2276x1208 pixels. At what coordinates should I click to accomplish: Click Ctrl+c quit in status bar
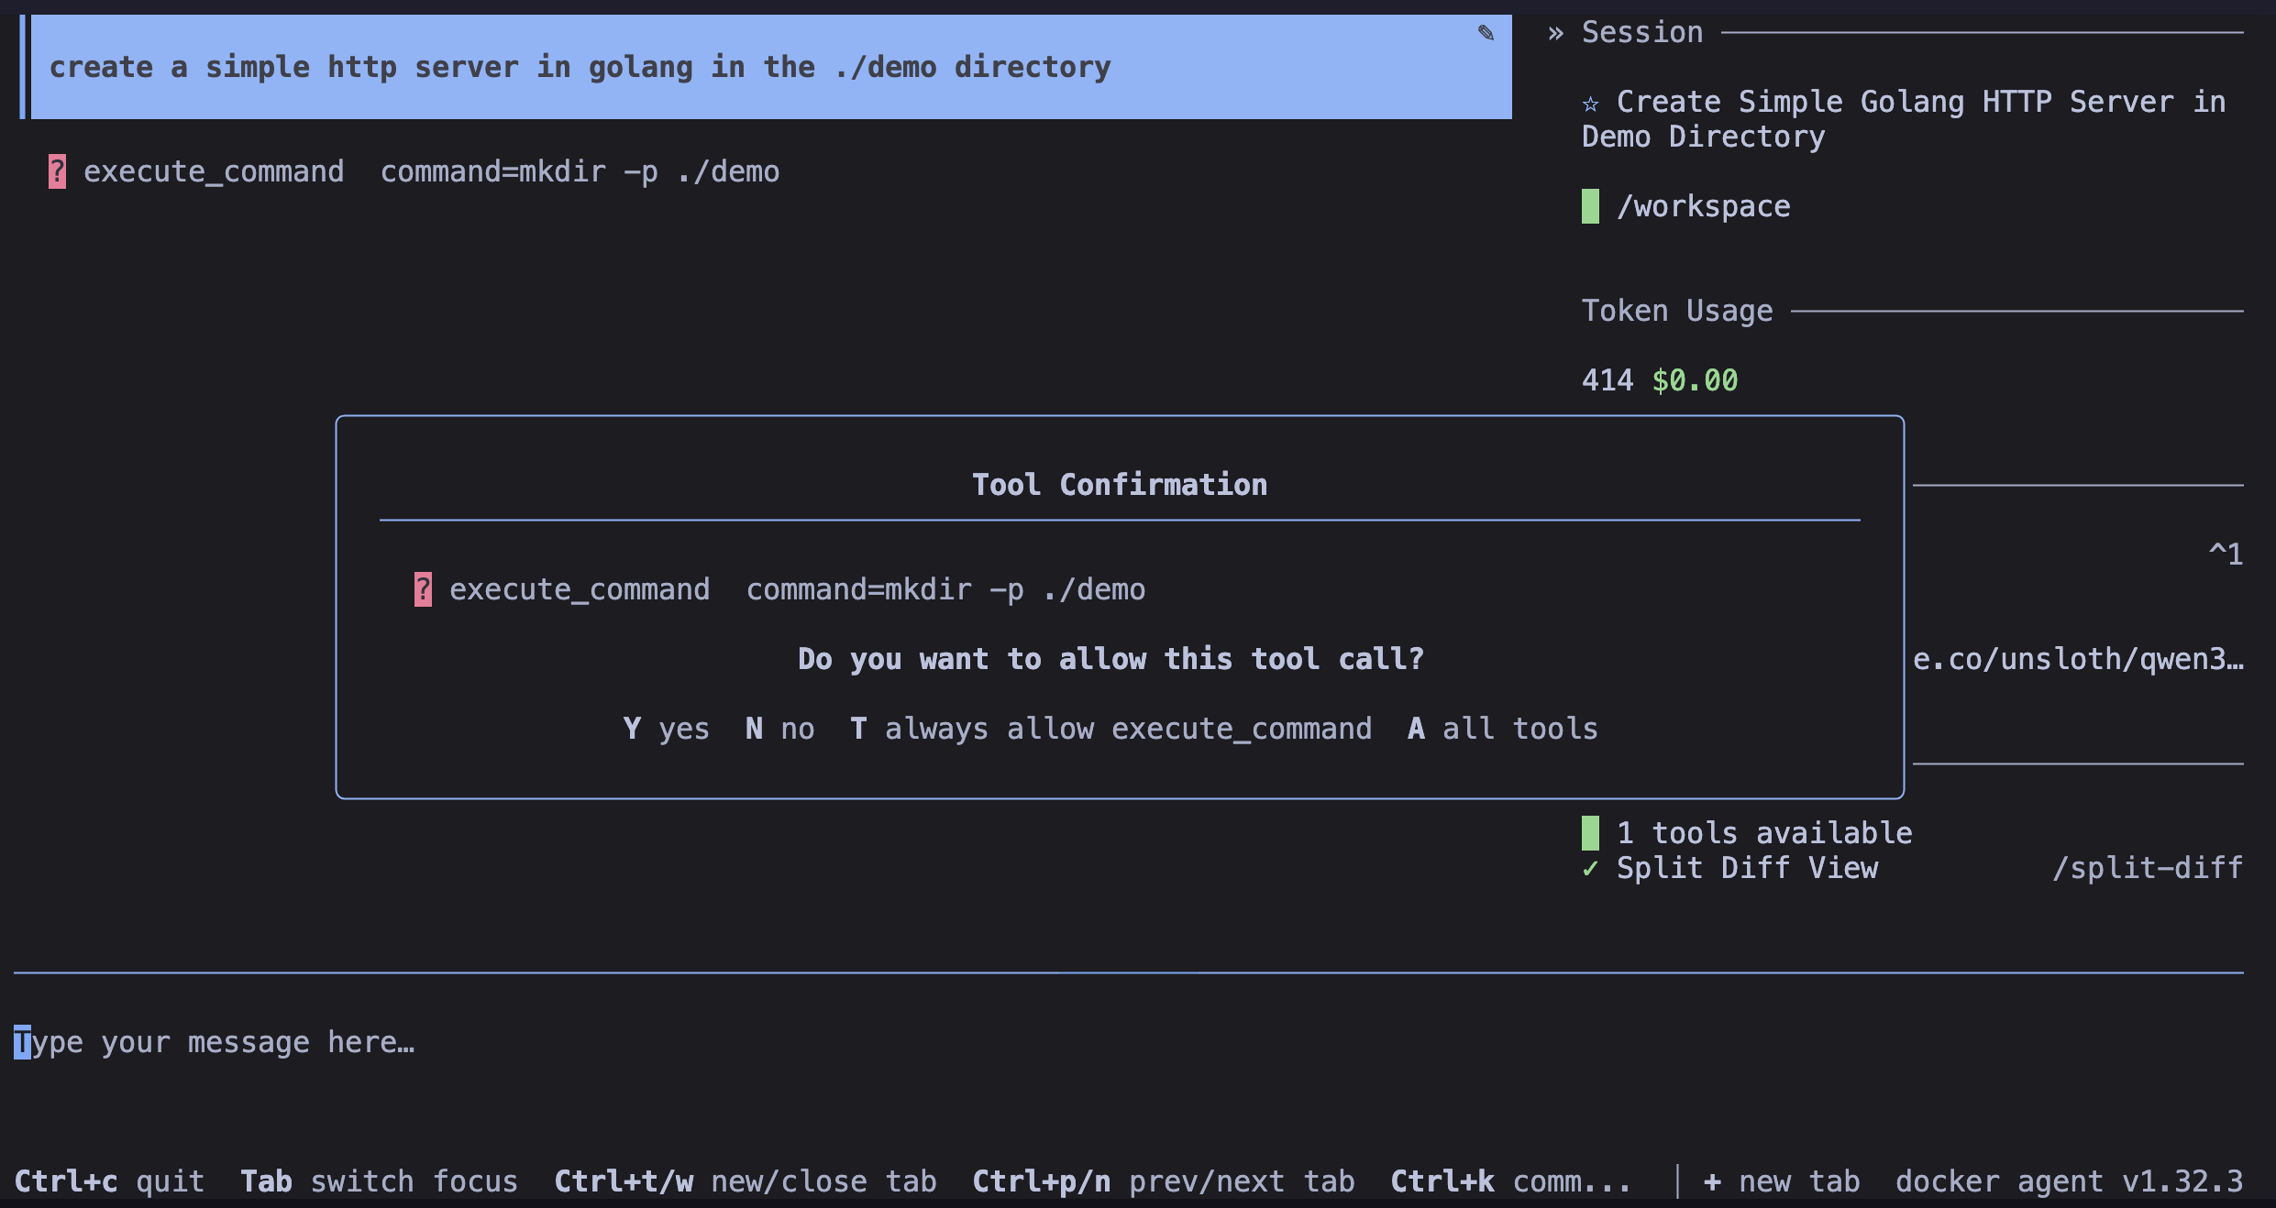109,1181
